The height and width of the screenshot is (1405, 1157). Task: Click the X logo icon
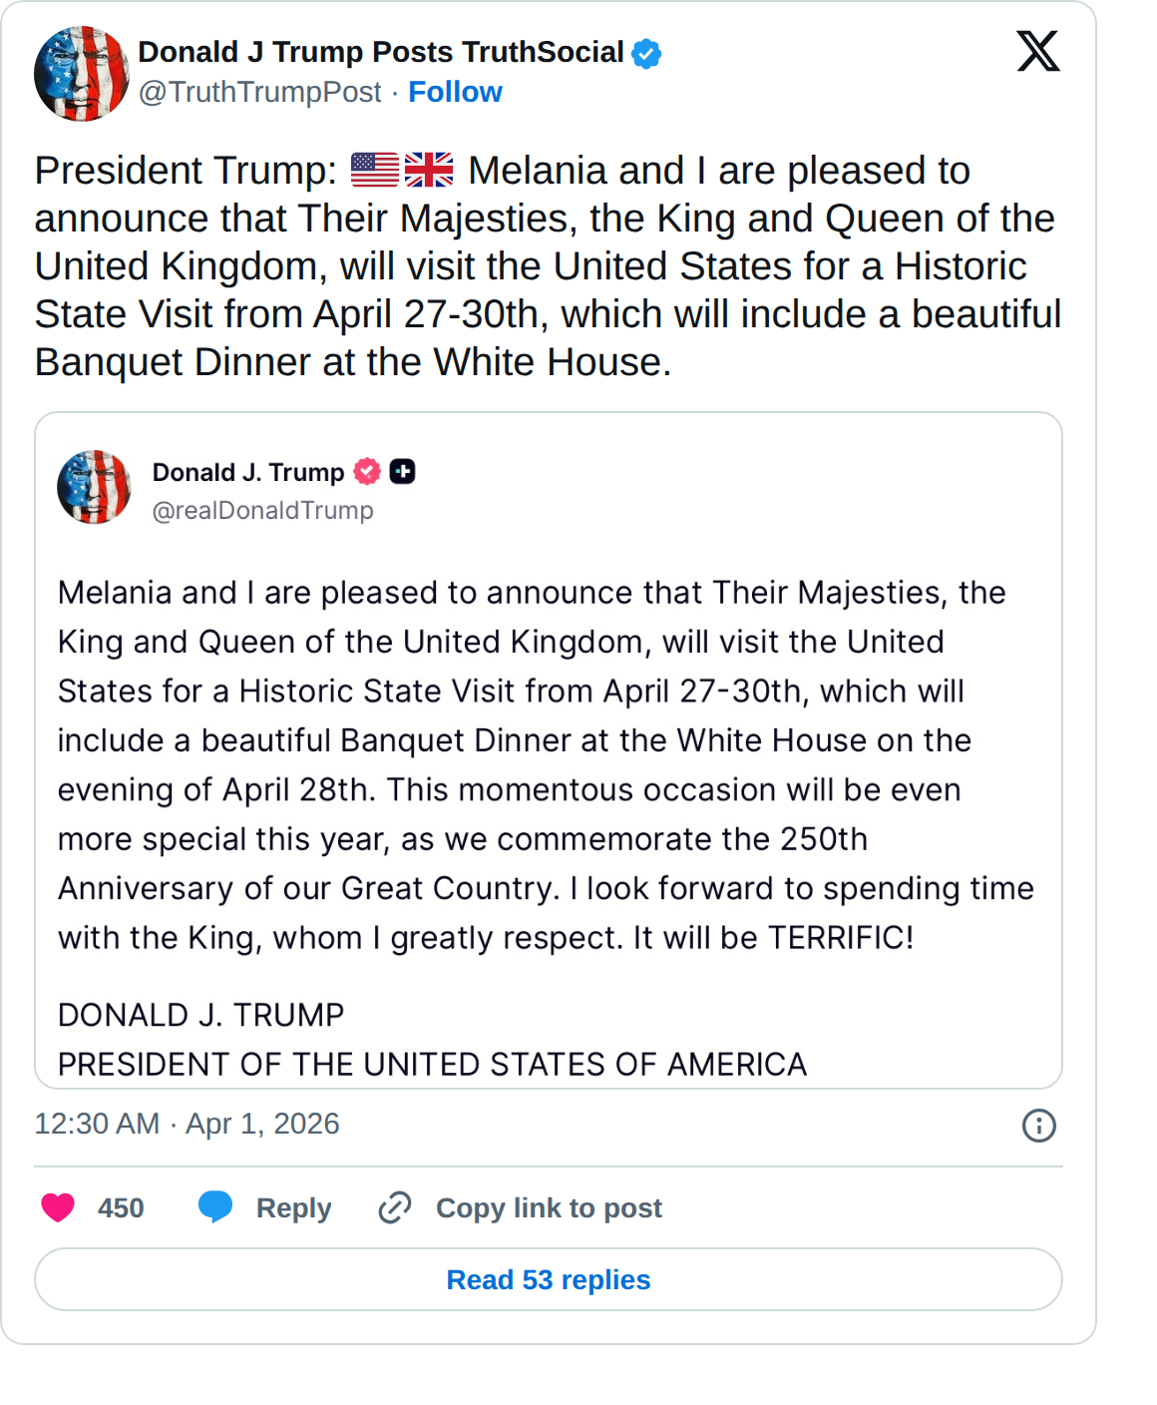[1037, 51]
